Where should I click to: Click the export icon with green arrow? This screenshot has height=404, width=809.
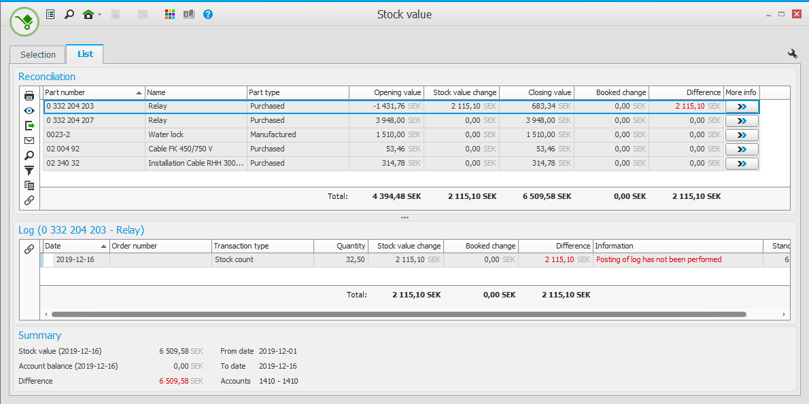tap(29, 126)
